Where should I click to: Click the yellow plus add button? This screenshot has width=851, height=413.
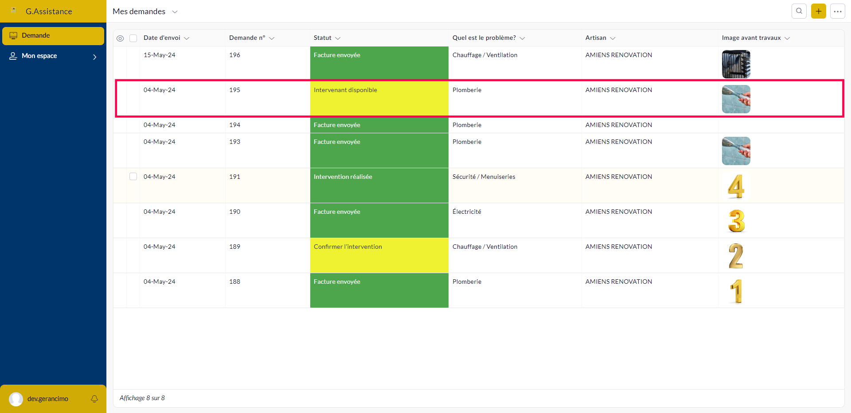[x=818, y=11]
